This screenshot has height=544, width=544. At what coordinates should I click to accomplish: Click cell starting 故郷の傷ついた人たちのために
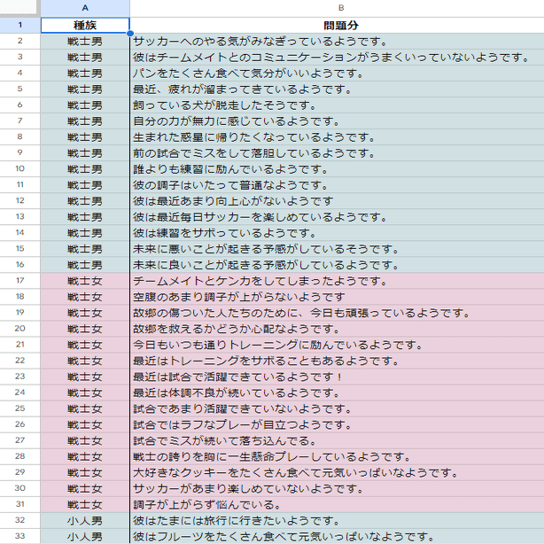tap(337, 313)
